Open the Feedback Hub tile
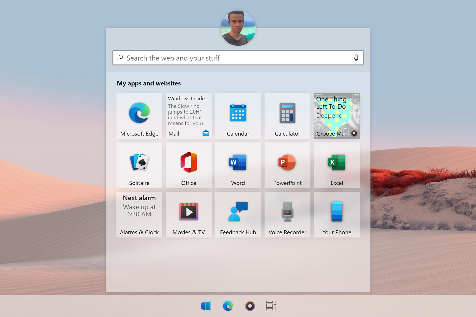The height and width of the screenshot is (317, 476). coord(238,215)
